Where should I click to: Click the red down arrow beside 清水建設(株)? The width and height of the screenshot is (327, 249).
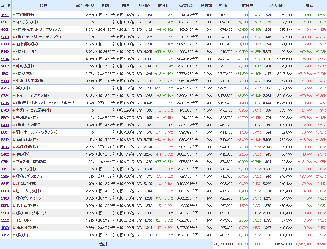(x=14, y=228)
